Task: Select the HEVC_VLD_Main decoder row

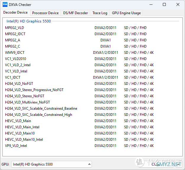Action: point(92,121)
